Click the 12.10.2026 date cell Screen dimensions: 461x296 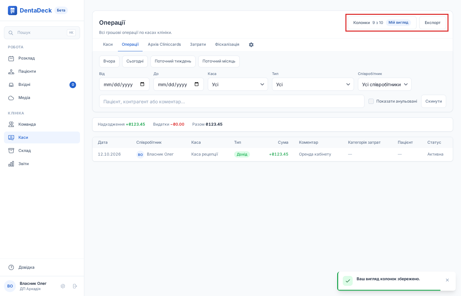point(109,154)
